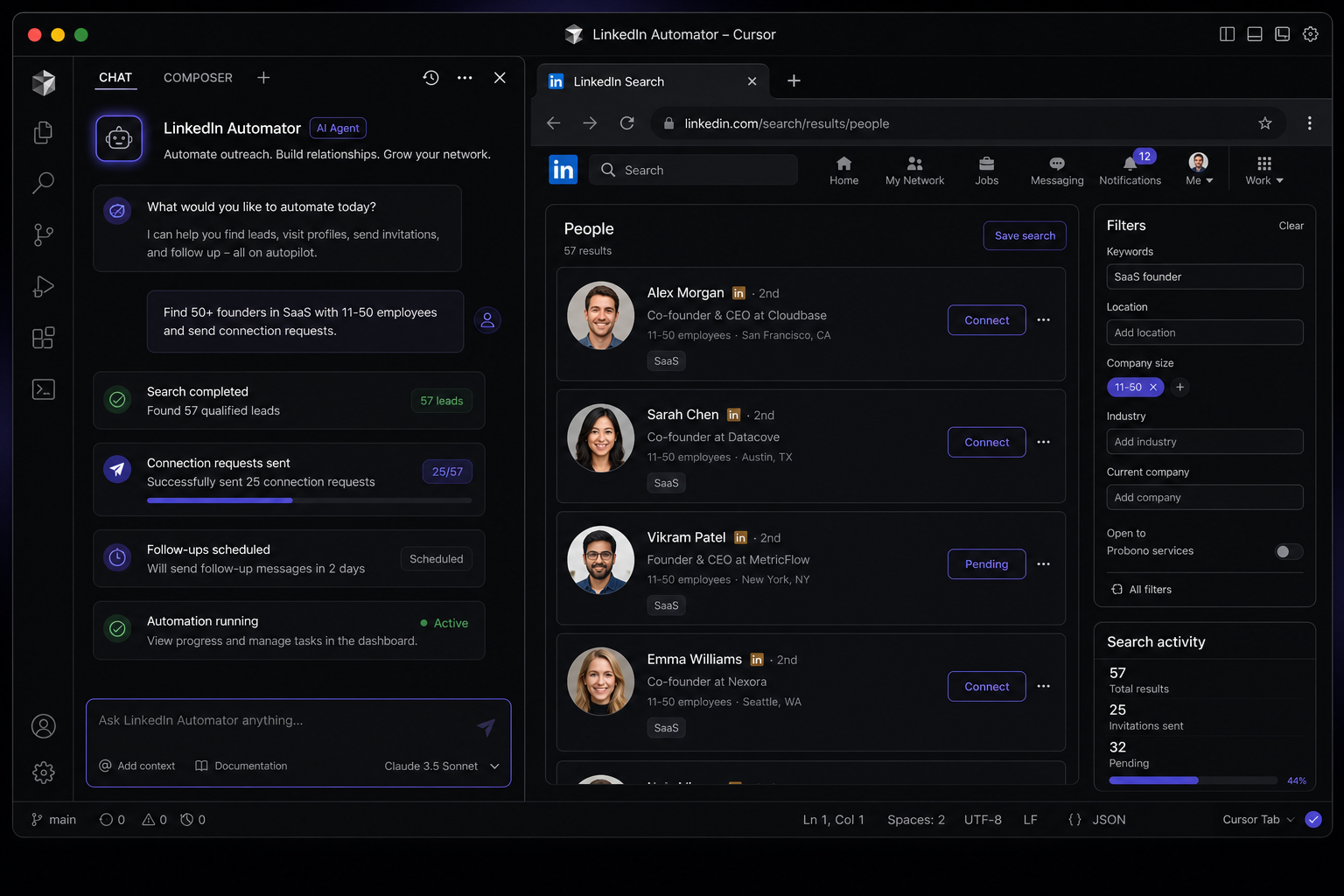
Task: Open Extensions blocks icon in sidebar
Action: pos(43,338)
